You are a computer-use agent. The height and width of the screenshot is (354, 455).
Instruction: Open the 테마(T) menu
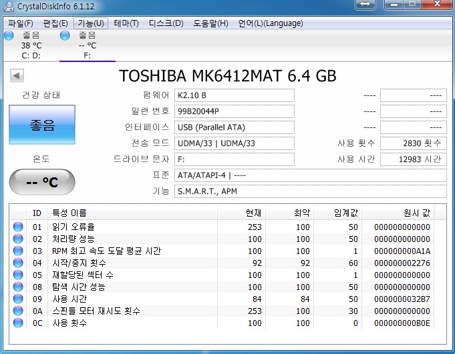pos(126,23)
